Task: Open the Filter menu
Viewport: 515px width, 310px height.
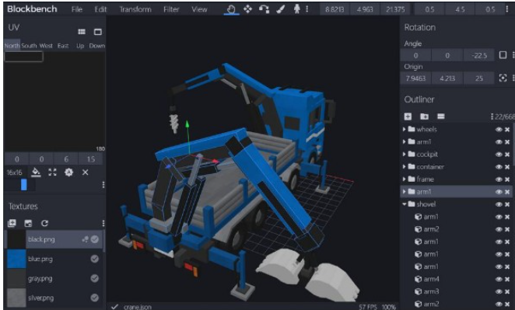Action: click(x=171, y=9)
